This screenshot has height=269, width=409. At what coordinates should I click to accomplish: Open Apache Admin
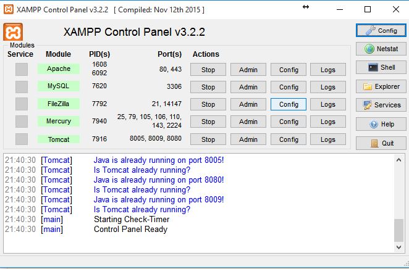[x=248, y=70]
